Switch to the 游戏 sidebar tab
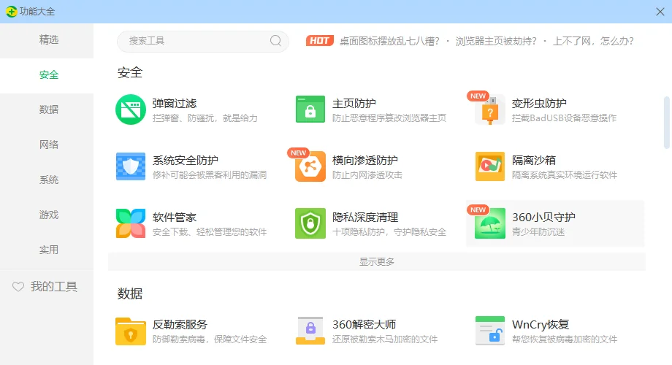 click(47, 215)
